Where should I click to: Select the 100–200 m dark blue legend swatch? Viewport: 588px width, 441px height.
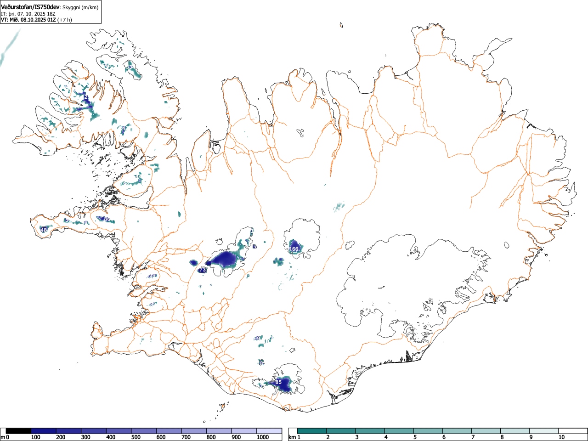[x=44, y=431]
